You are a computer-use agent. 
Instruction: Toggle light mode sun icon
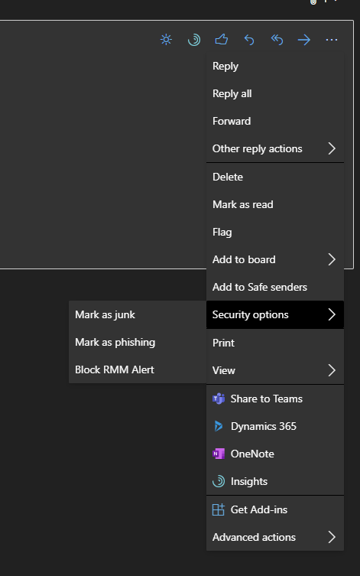click(166, 39)
